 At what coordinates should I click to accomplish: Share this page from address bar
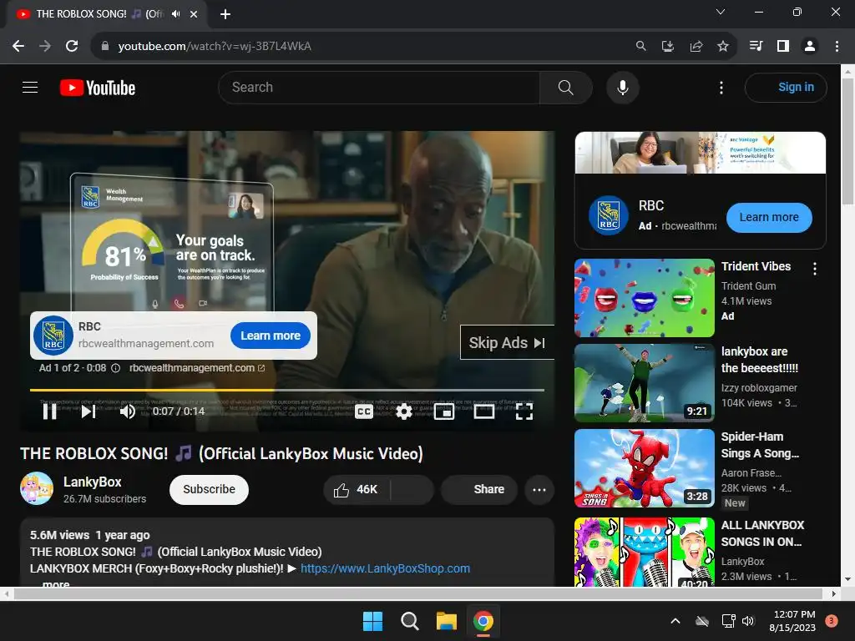(x=696, y=47)
